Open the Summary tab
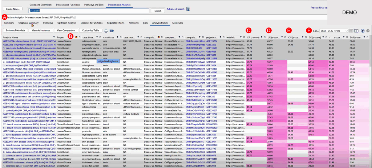372x168 pixels. [x=9, y=23]
